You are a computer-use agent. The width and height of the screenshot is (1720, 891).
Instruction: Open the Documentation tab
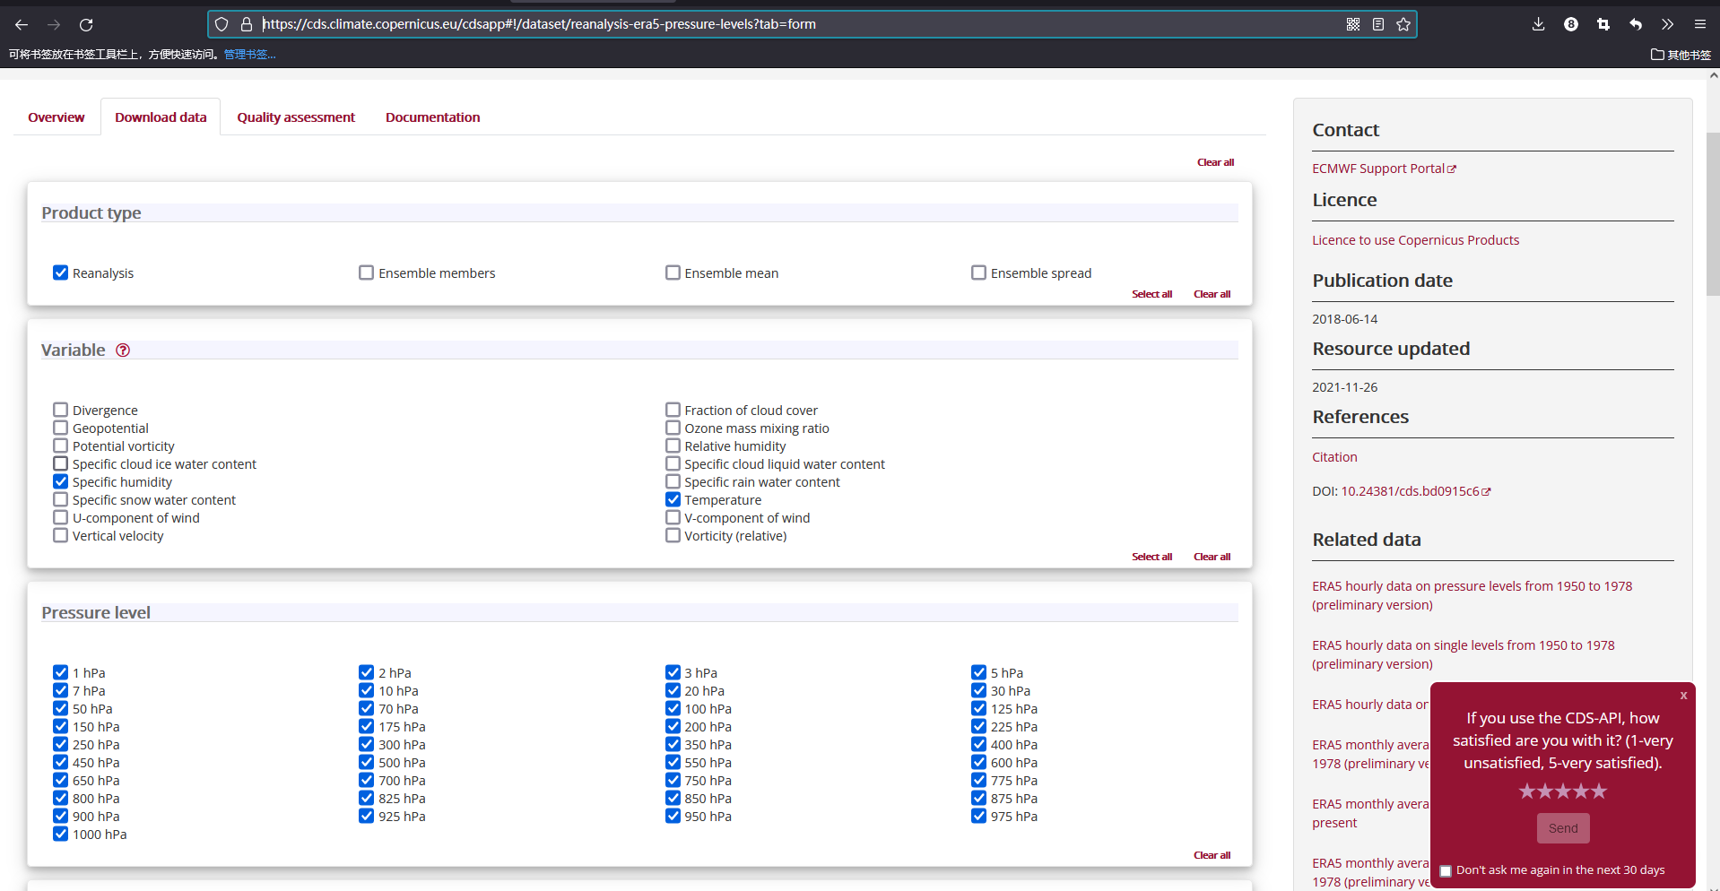[432, 117]
